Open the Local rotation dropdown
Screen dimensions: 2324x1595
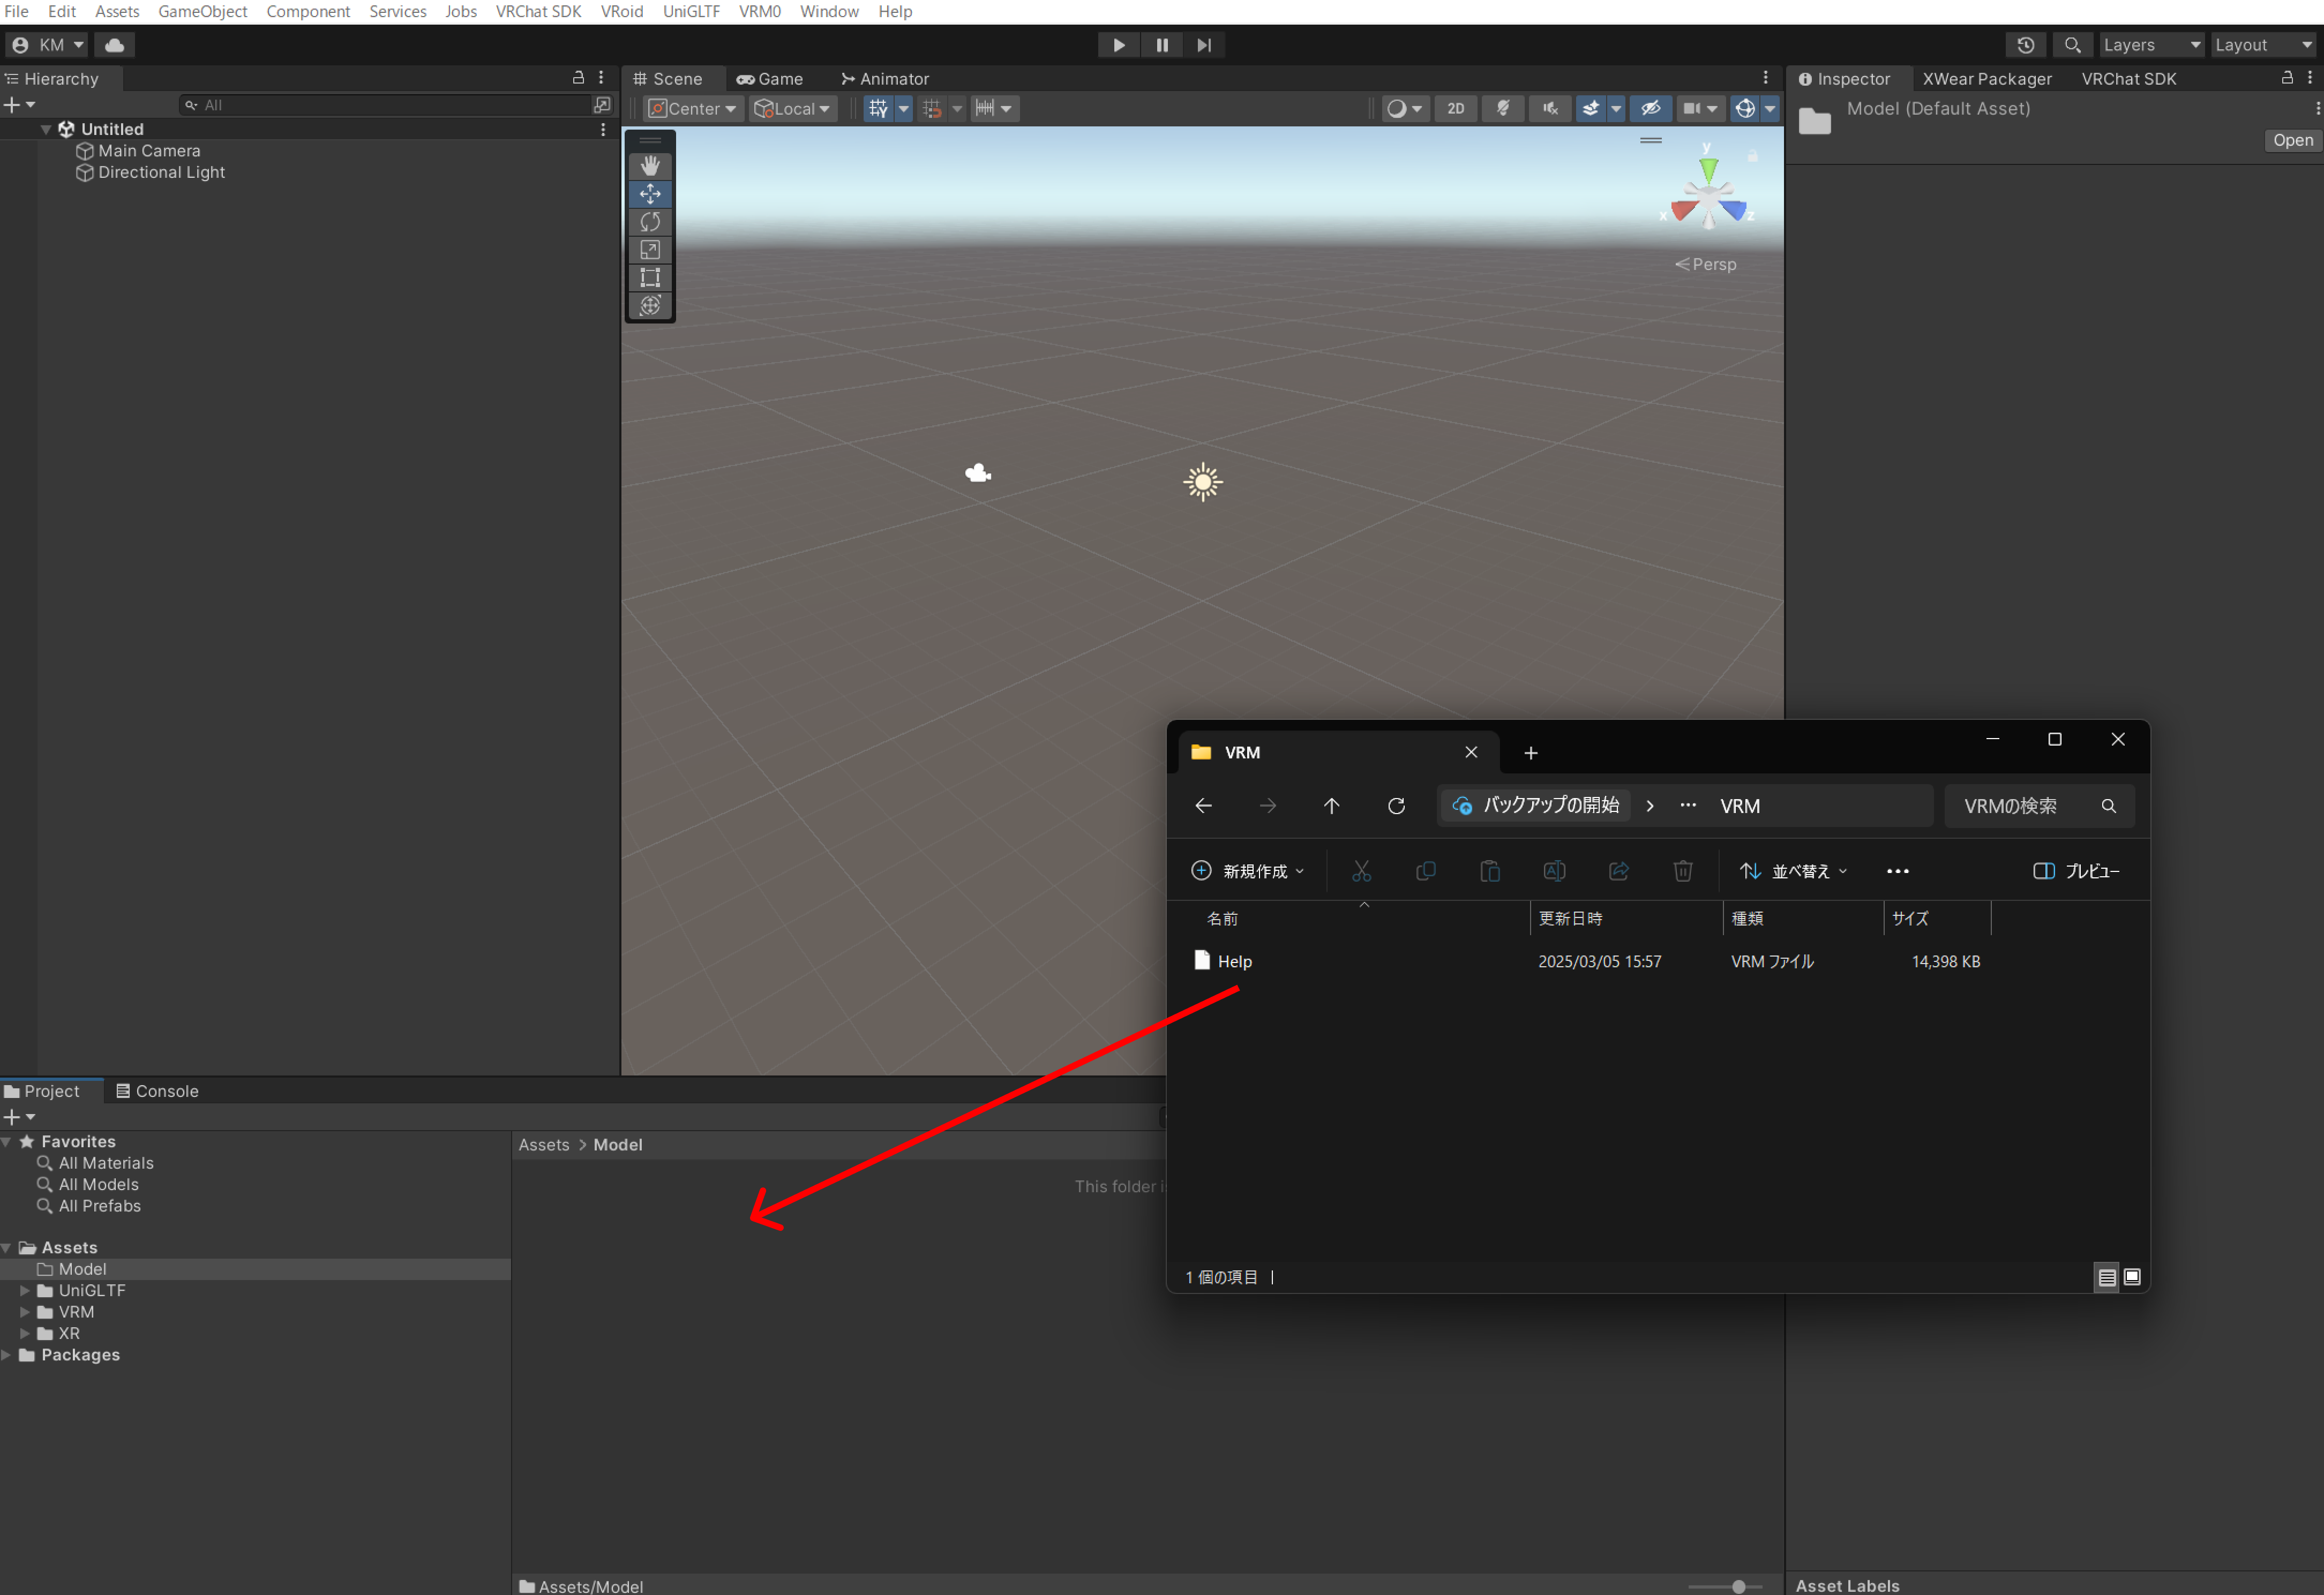[x=793, y=108]
